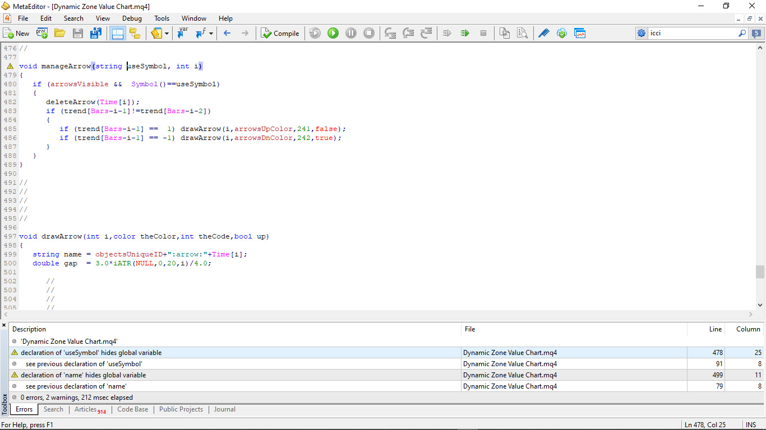The height and width of the screenshot is (430, 766).
Task: Toggle the Toolbox panel view button
Action: tap(117, 34)
